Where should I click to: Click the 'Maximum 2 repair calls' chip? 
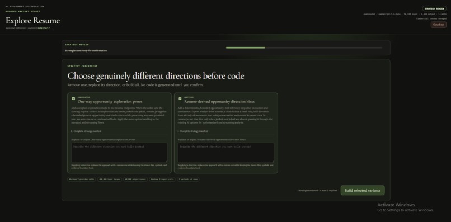162,179
